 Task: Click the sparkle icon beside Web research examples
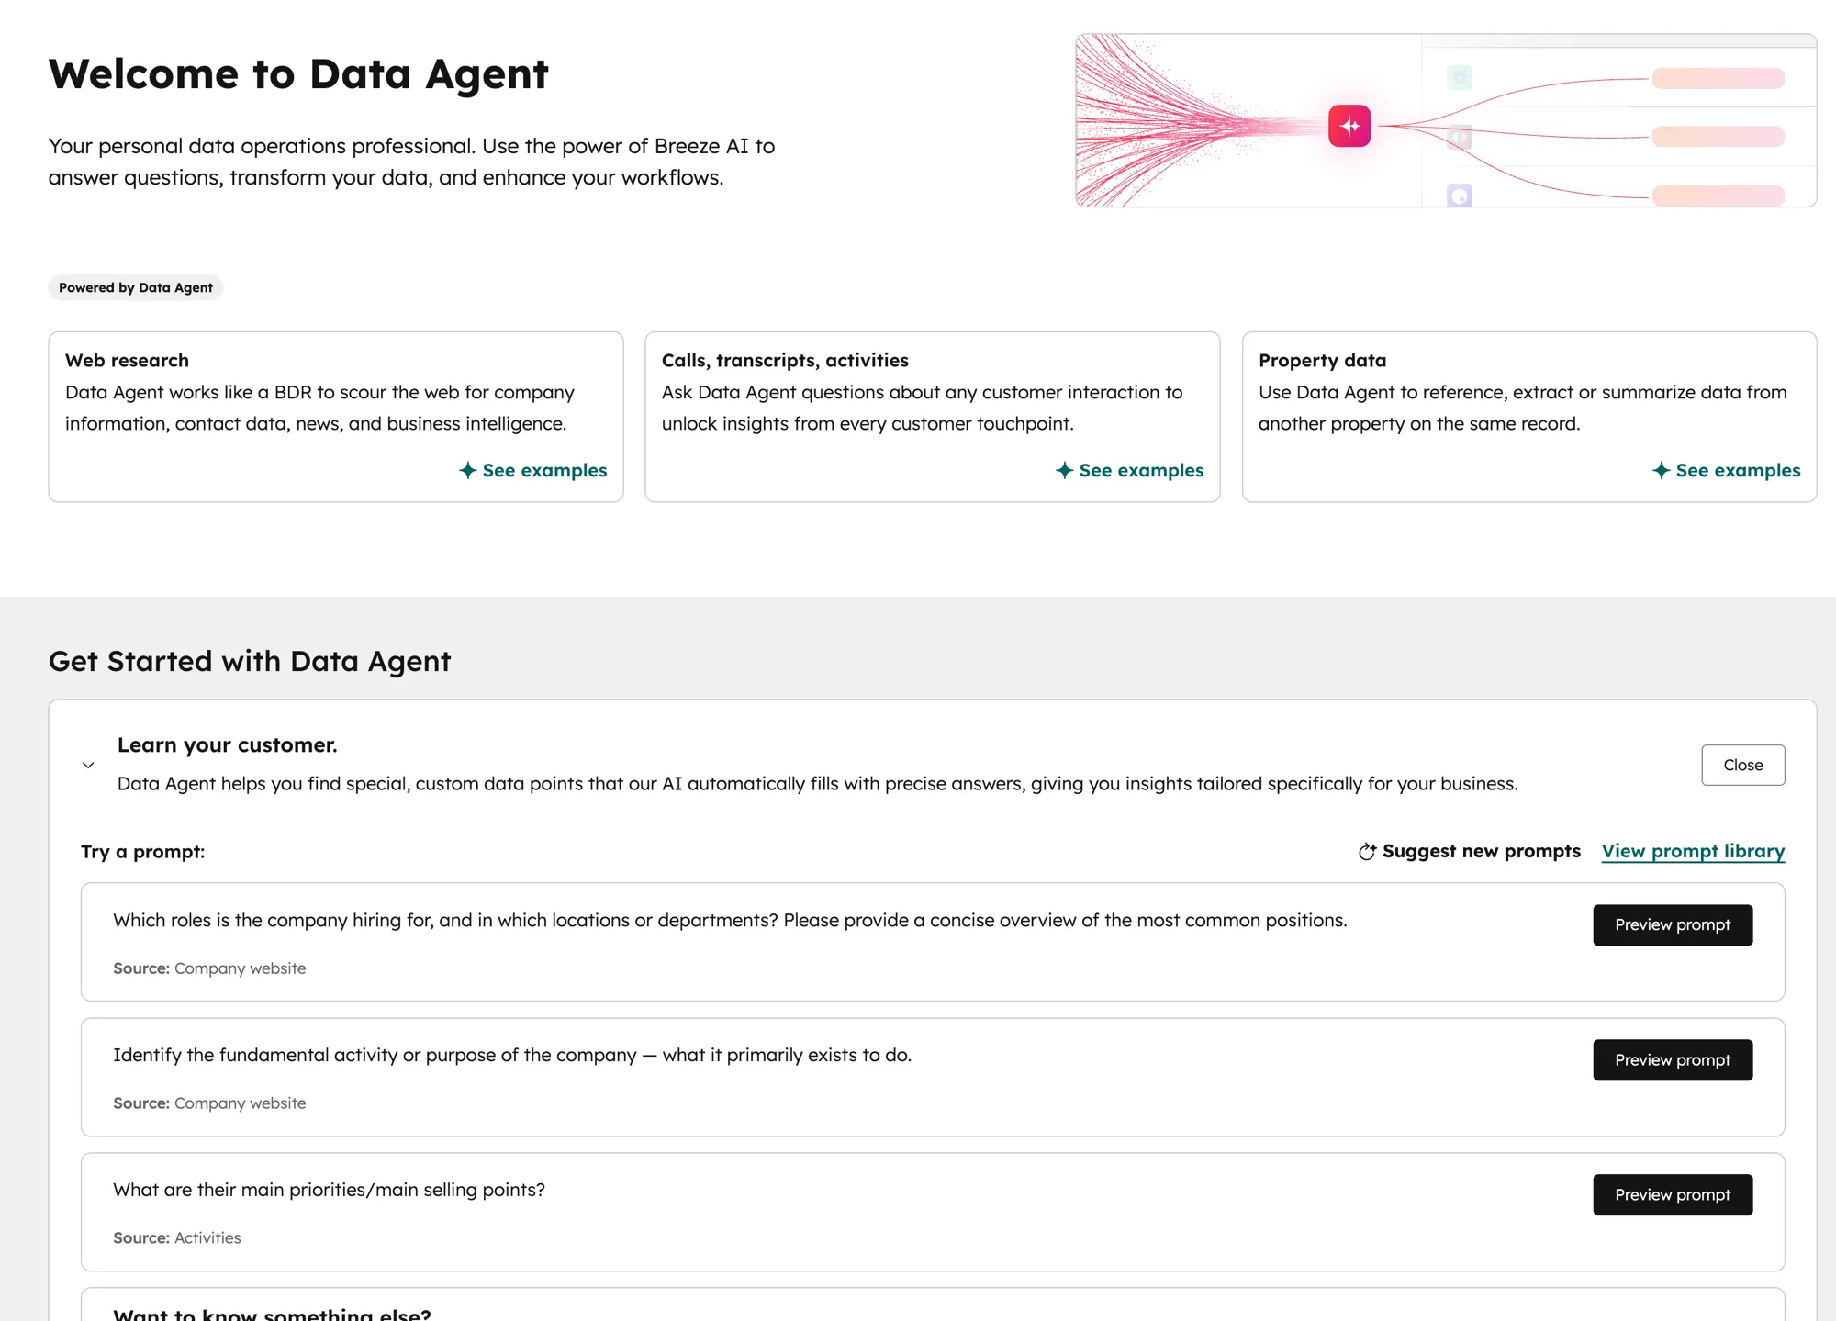467,470
